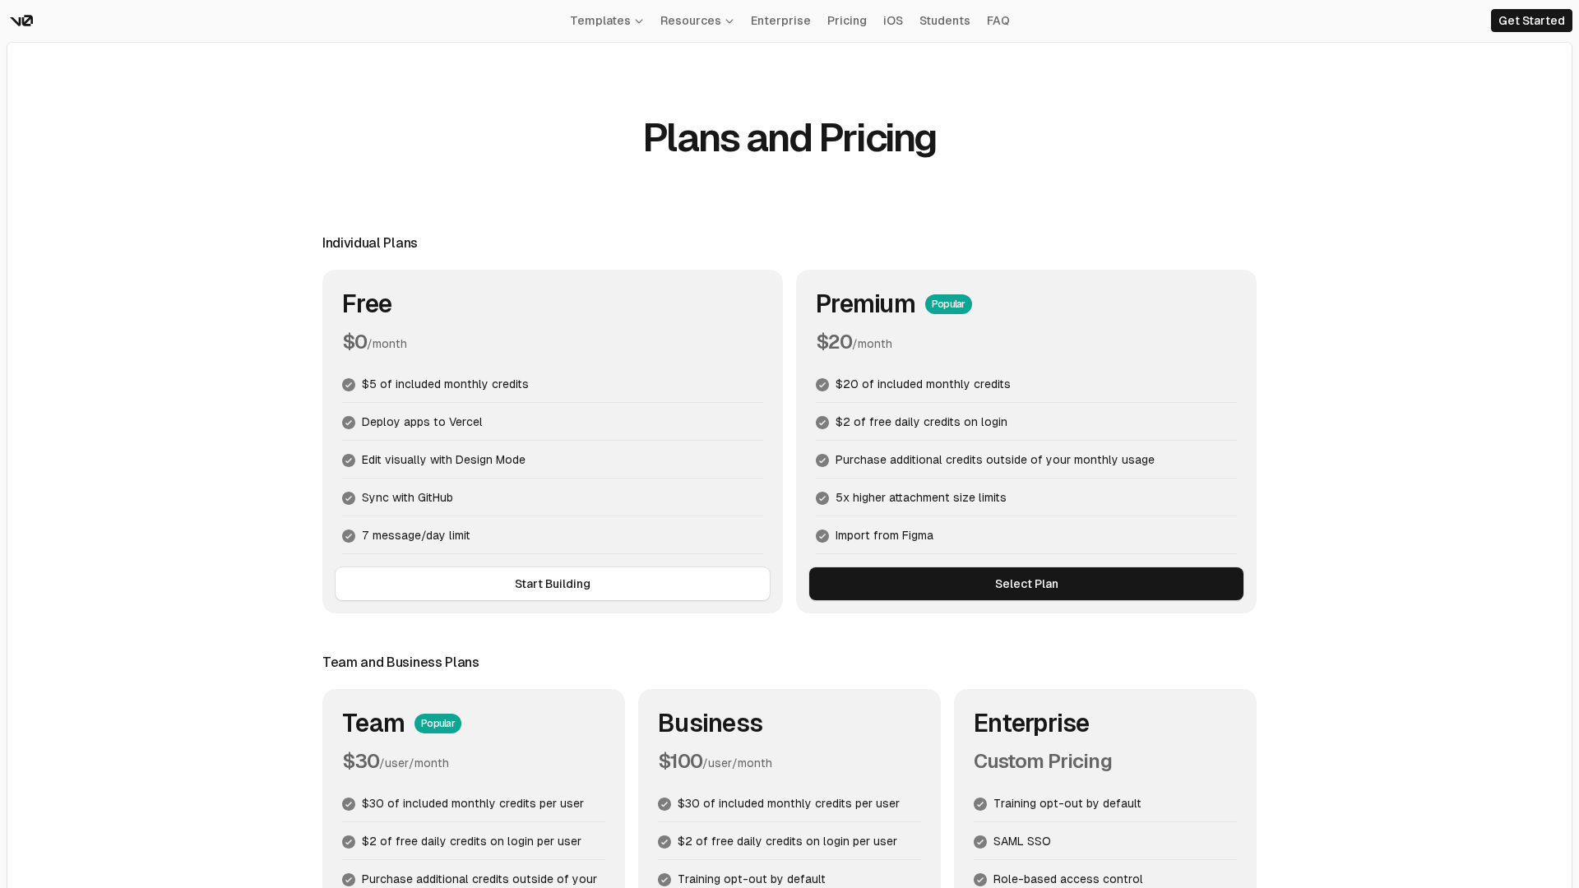Click the checkmark next to 'Edit visually with Design Mode'
This screenshot has width=1579, height=888.
coord(349,460)
